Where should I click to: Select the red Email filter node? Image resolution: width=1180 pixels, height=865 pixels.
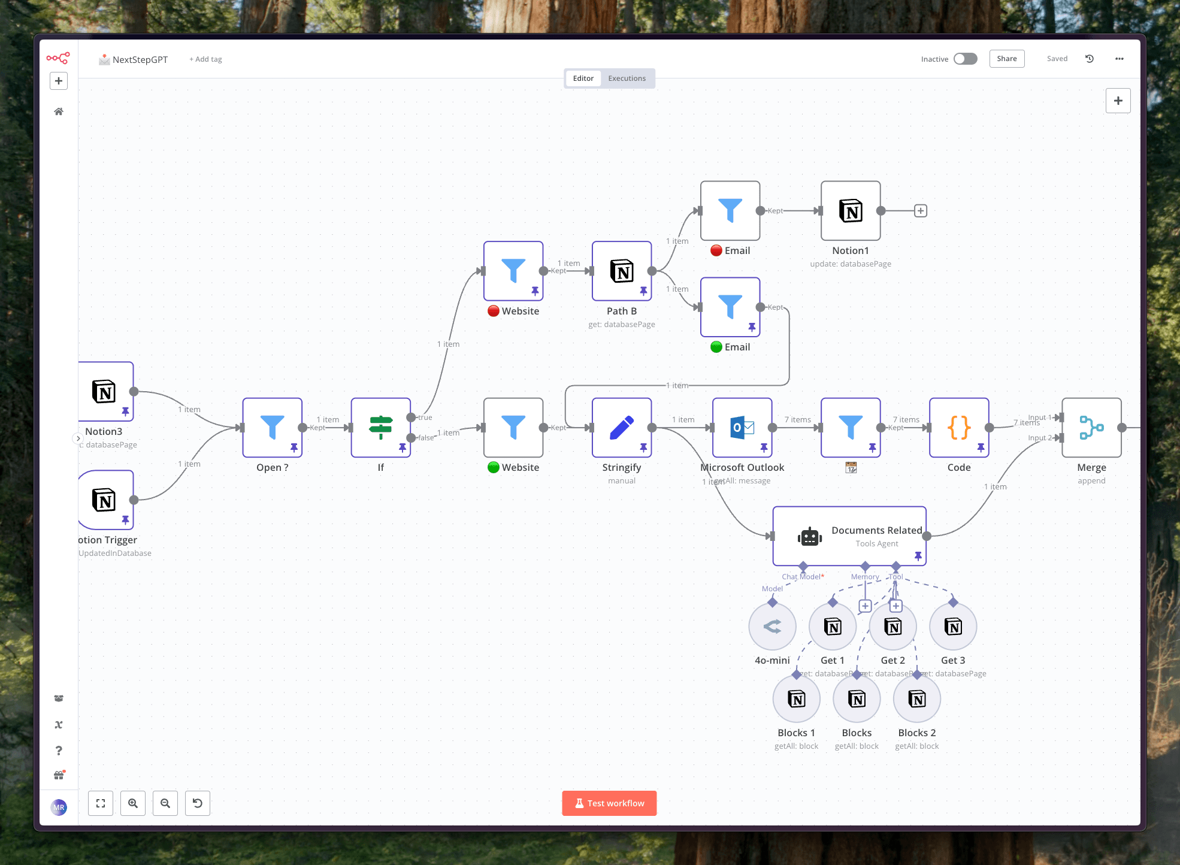pyautogui.click(x=730, y=211)
